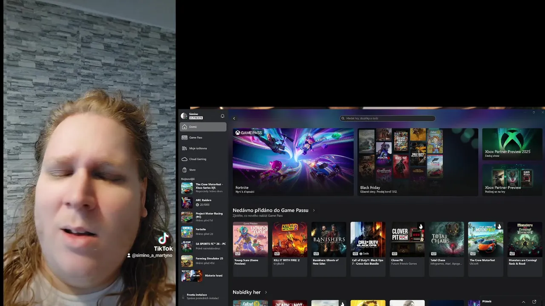Open Historie hraní entry
The height and width of the screenshot is (306, 545).
tap(204, 275)
